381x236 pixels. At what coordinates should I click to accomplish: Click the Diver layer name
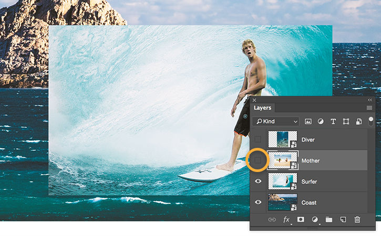click(x=308, y=140)
